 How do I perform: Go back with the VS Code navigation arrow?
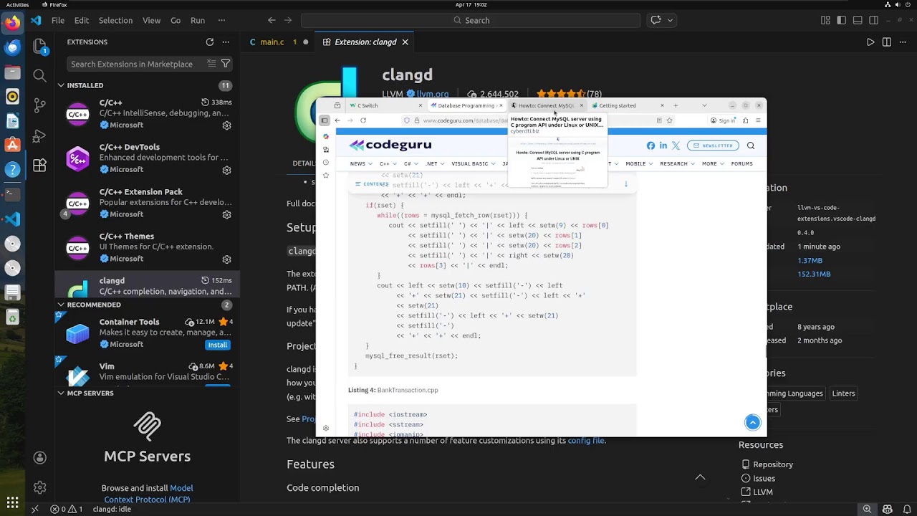[x=272, y=20]
